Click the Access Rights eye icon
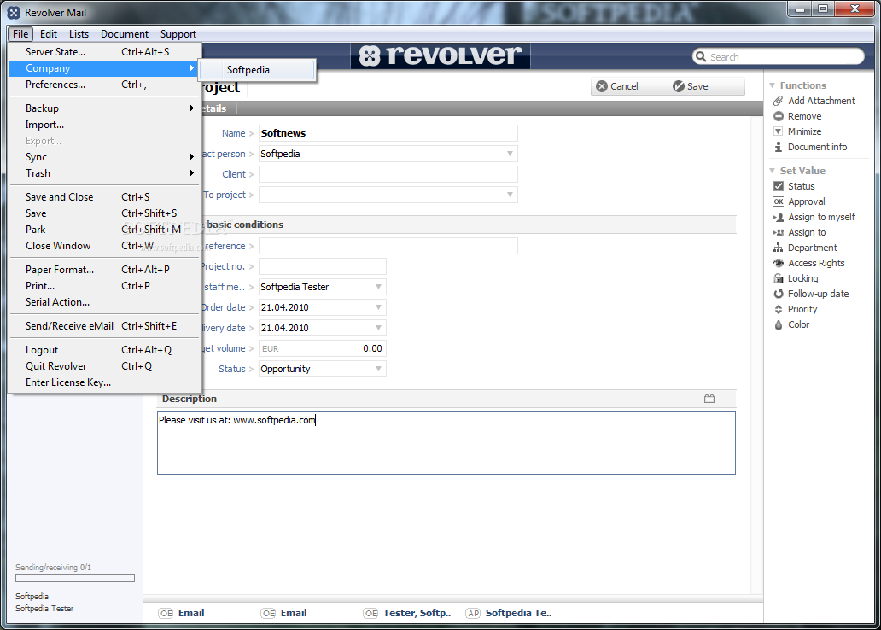 point(779,263)
